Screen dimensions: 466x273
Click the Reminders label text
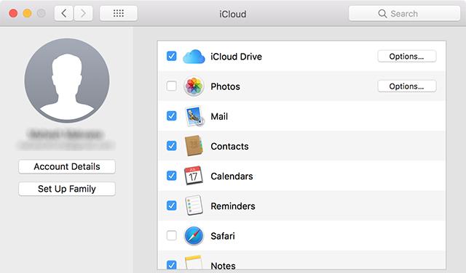click(233, 206)
